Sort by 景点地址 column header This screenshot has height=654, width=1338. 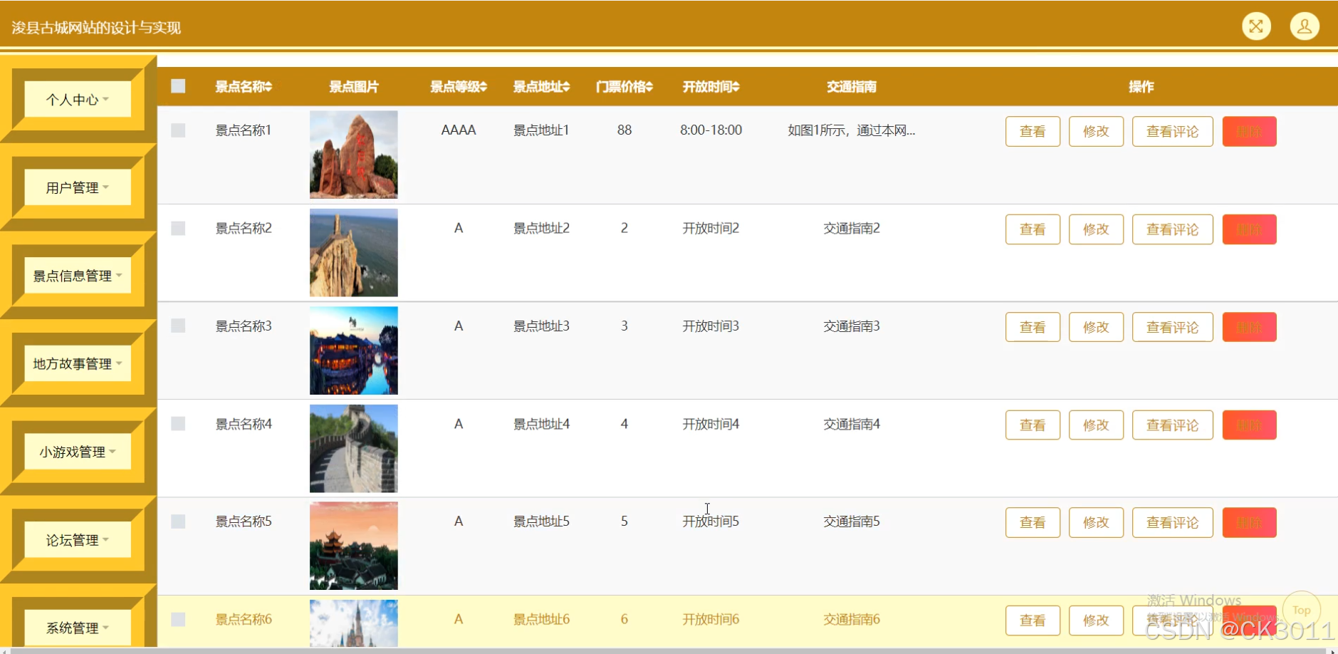tap(541, 87)
